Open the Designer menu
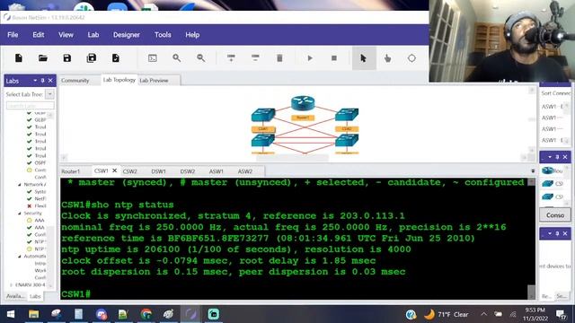 pyautogui.click(x=126, y=35)
